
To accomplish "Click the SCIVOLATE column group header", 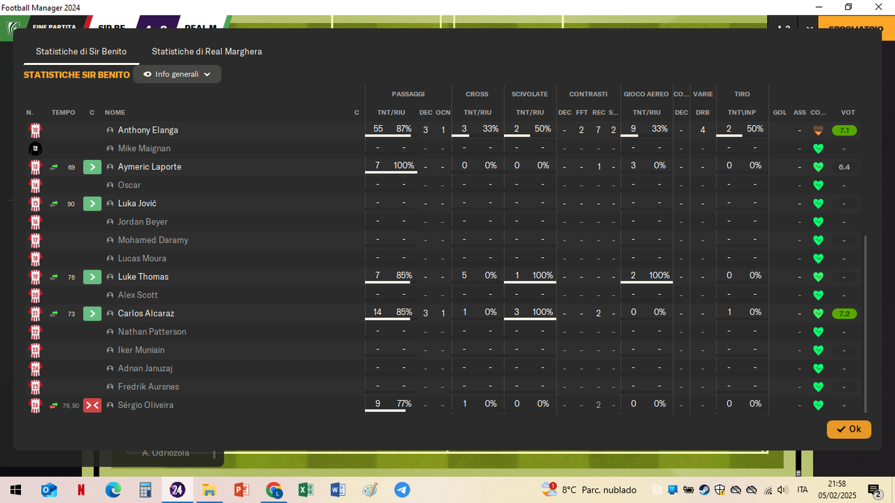I will [530, 94].
